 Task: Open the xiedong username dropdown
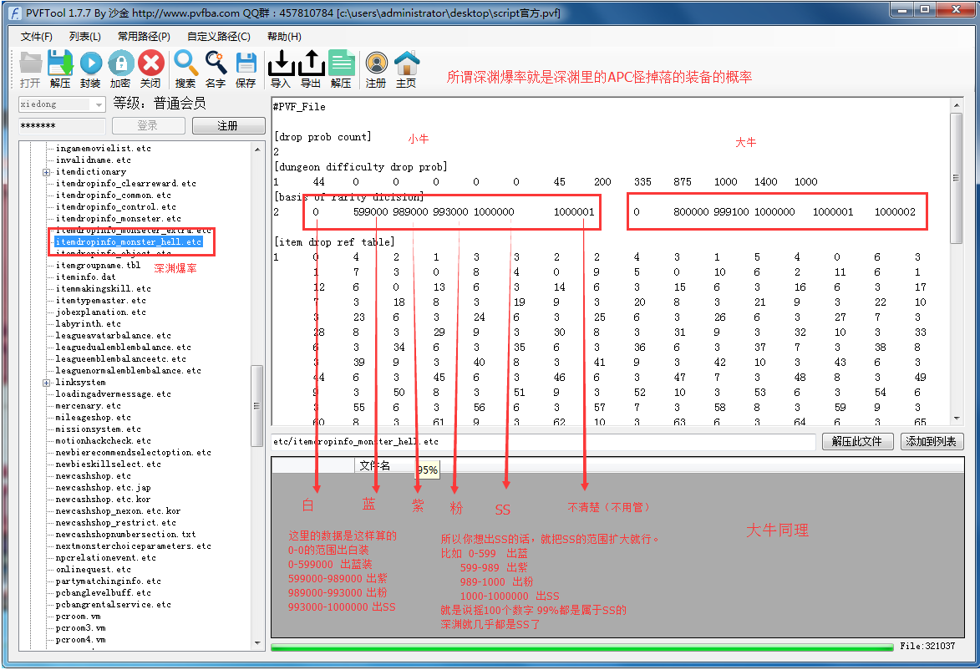[x=99, y=104]
